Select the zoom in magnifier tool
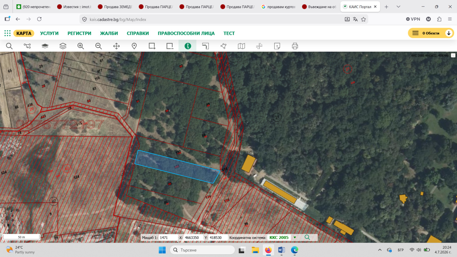This screenshot has height=257, width=457. point(81,46)
